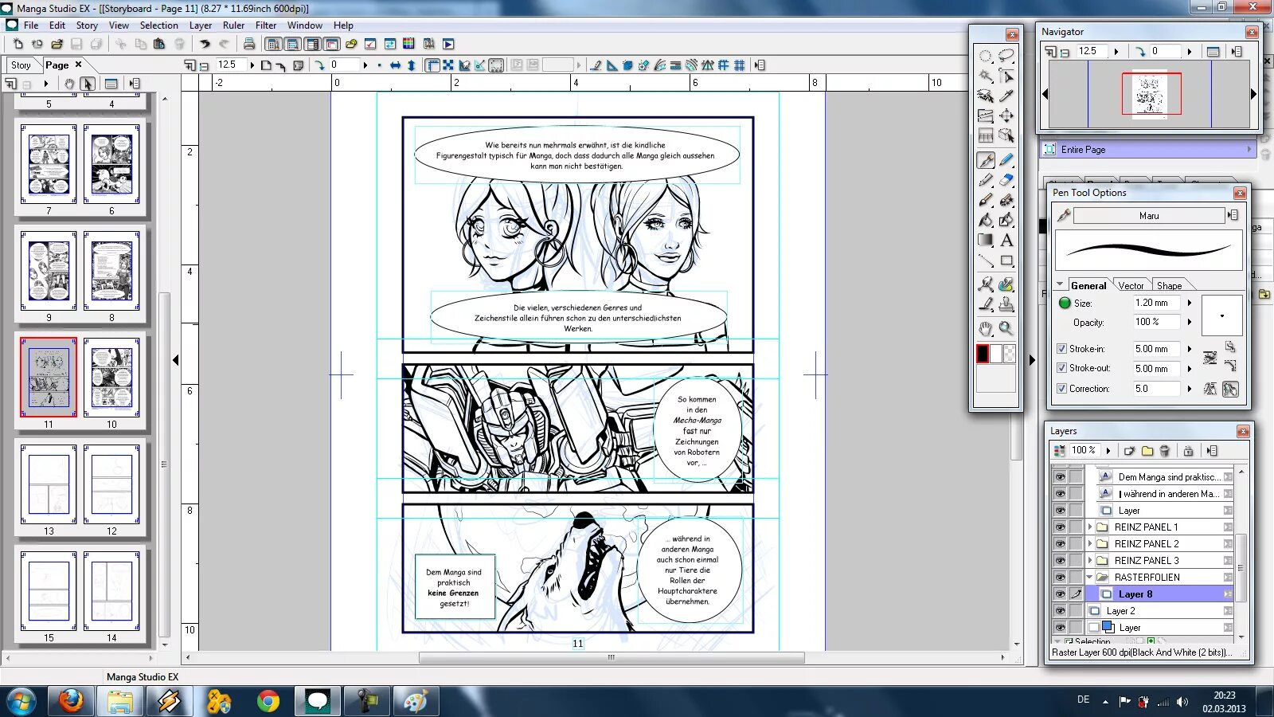Click the Paste icon in main toolbar

(x=159, y=44)
